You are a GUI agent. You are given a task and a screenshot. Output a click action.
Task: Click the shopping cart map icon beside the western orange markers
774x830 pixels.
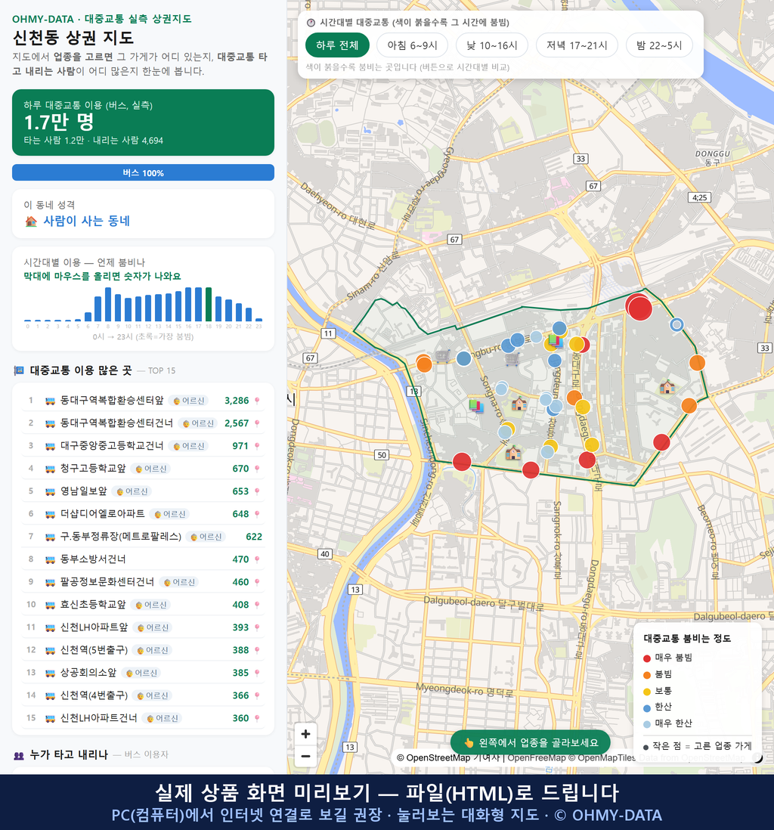[x=443, y=356]
